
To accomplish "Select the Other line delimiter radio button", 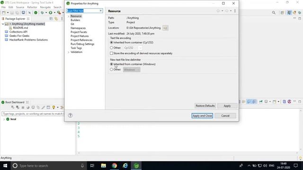I will tap(112, 69).
